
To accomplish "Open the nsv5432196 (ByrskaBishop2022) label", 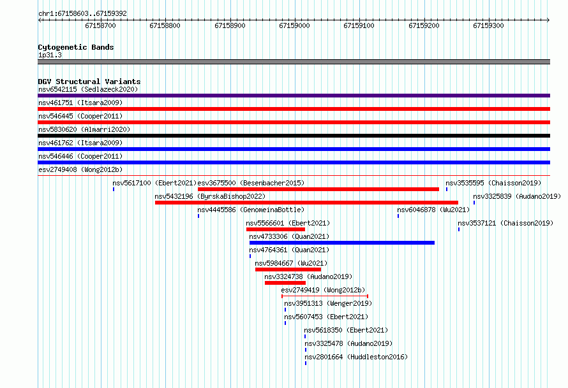I will [210, 196].
